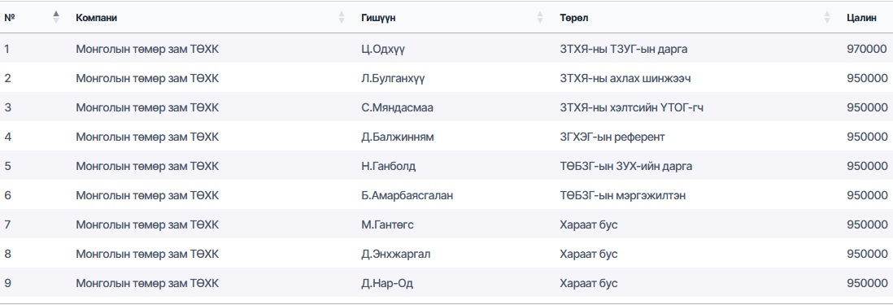Click the Компани column header

[x=96, y=18]
